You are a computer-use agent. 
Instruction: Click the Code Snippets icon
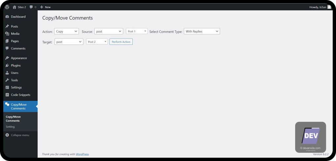tap(7, 95)
